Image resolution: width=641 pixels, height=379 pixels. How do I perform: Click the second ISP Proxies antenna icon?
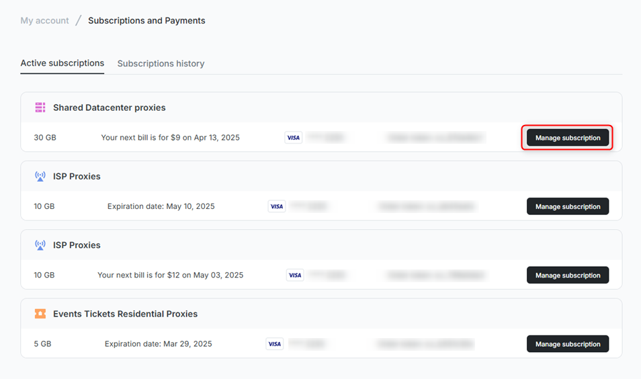point(40,245)
